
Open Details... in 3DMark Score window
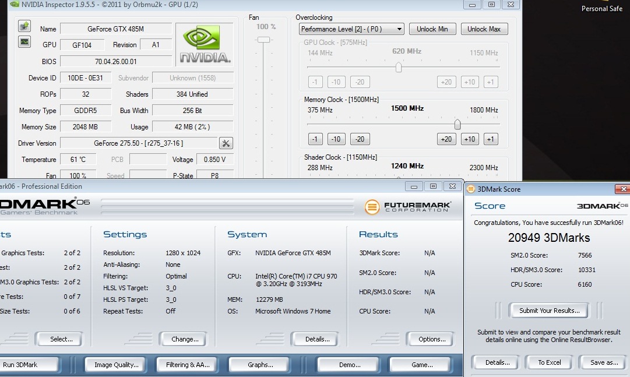495,362
